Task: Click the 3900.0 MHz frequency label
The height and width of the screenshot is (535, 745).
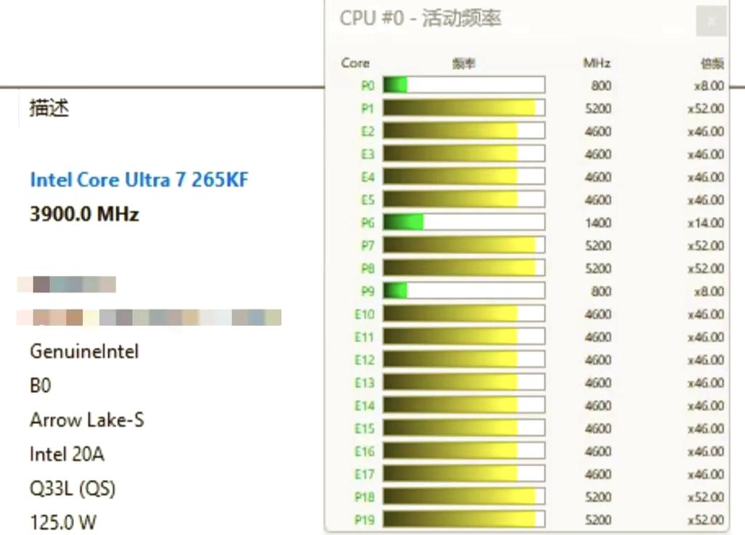Action: click(x=84, y=214)
